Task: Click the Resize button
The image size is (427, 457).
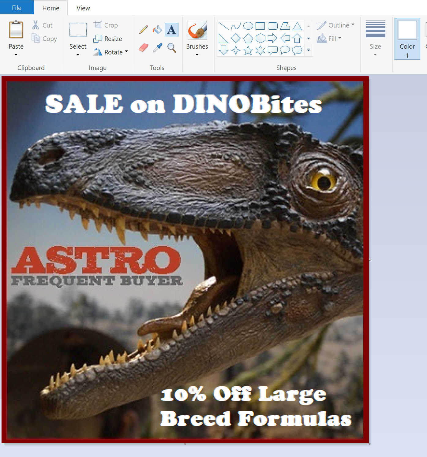Action: click(x=108, y=39)
